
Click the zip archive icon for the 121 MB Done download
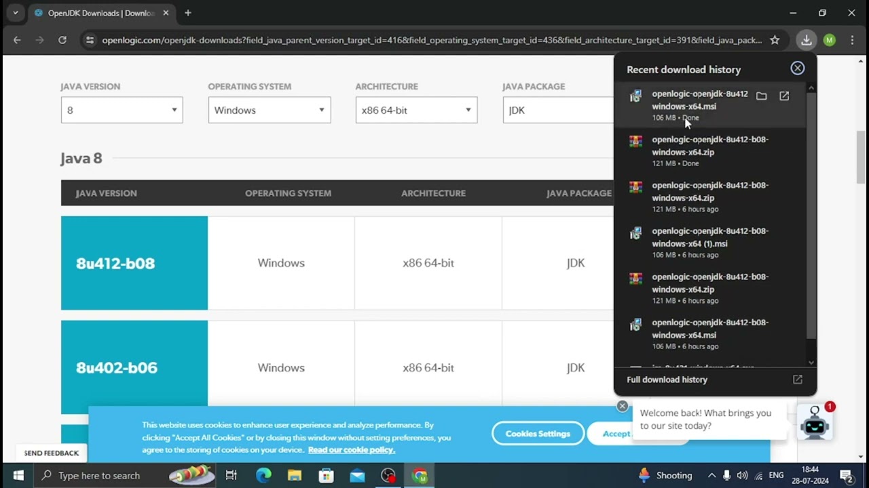tap(635, 141)
